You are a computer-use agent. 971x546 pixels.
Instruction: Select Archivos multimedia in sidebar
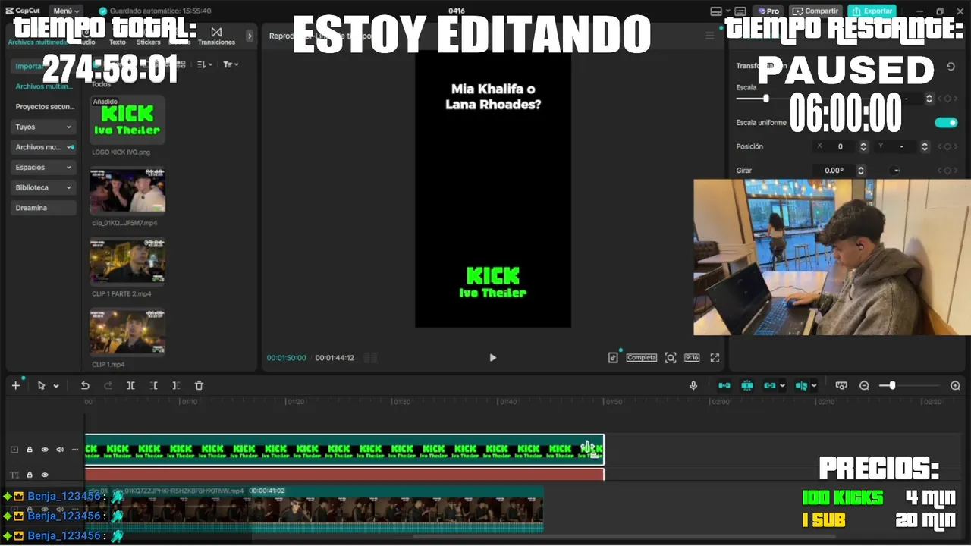click(x=44, y=86)
